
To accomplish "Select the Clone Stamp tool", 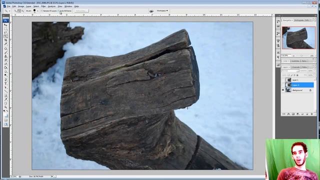I will [5, 56].
